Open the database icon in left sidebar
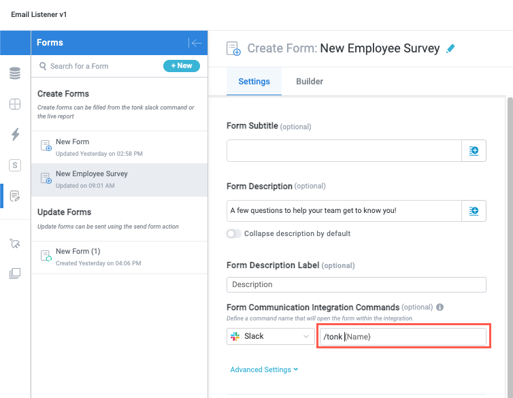The width and height of the screenshot is (513, 398). [15, 73]
